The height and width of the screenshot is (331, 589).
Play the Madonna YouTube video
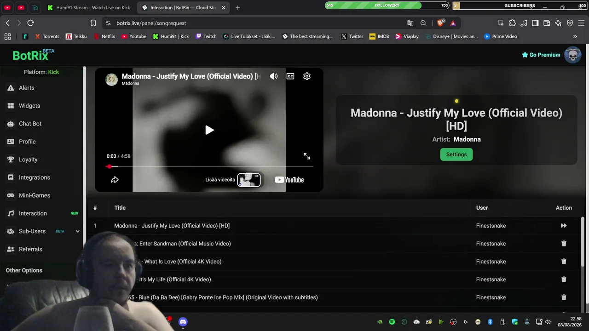click(x=209, y=130)
